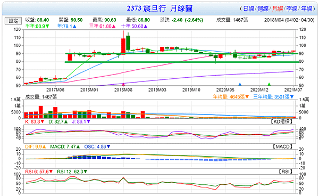Click the tallest red volume bar

point(41,112)
